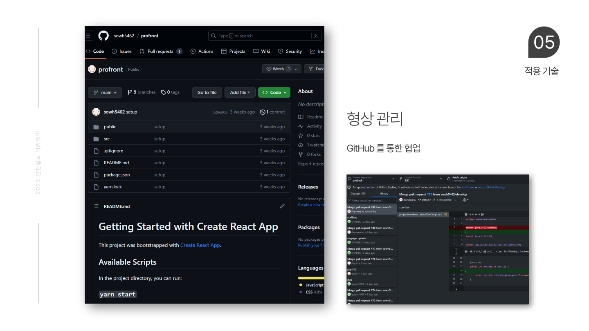The image size is (589, 331).
Task: Select Merge pull request #77 commit
Action: tap(372, 251)
